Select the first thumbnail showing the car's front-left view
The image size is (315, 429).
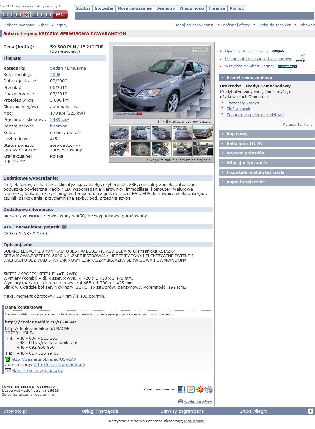click(x=120, y=133)
